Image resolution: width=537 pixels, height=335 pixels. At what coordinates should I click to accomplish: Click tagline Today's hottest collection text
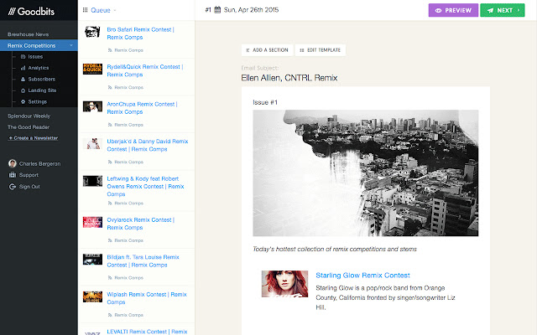335,250
